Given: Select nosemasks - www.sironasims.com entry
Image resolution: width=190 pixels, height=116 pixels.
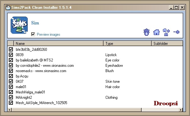Looking at the screenshot, I should 41,71.
